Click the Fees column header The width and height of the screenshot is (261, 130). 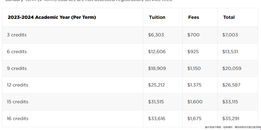pyautogui.click(x=194, y=17)
